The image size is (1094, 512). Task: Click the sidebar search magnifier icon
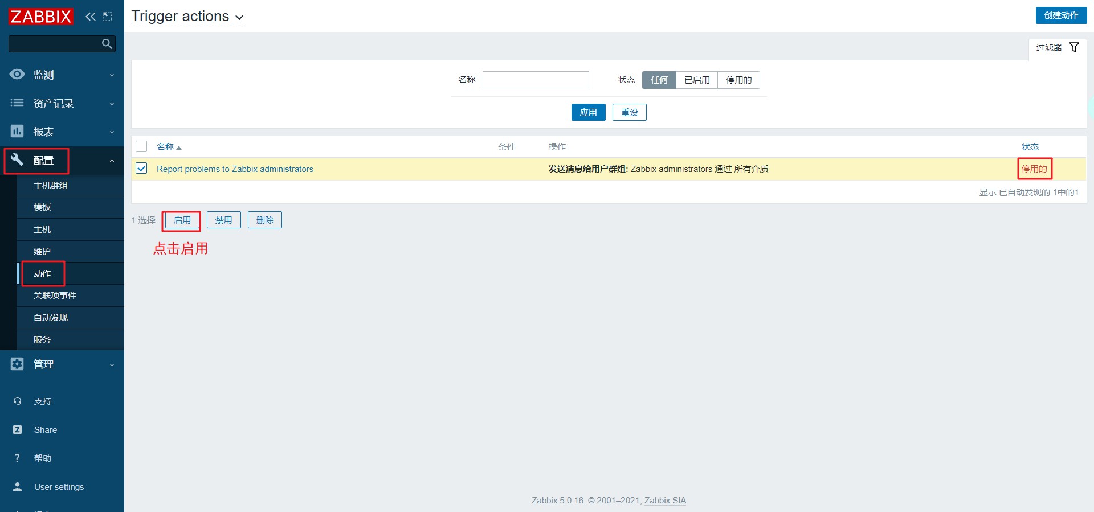click(107, 44)
